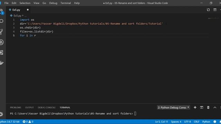
Task: Click the code minimap
Action: (x=213, y=18)
